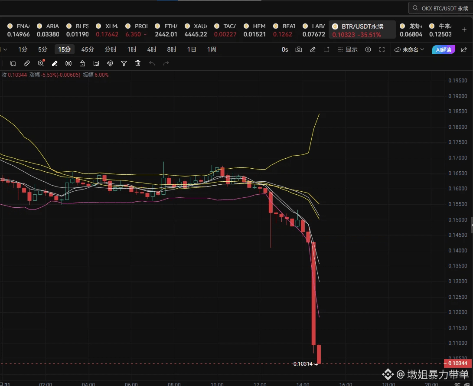Select the 15分 timeframe
The image size is (473, 386).
pos(64,49)
